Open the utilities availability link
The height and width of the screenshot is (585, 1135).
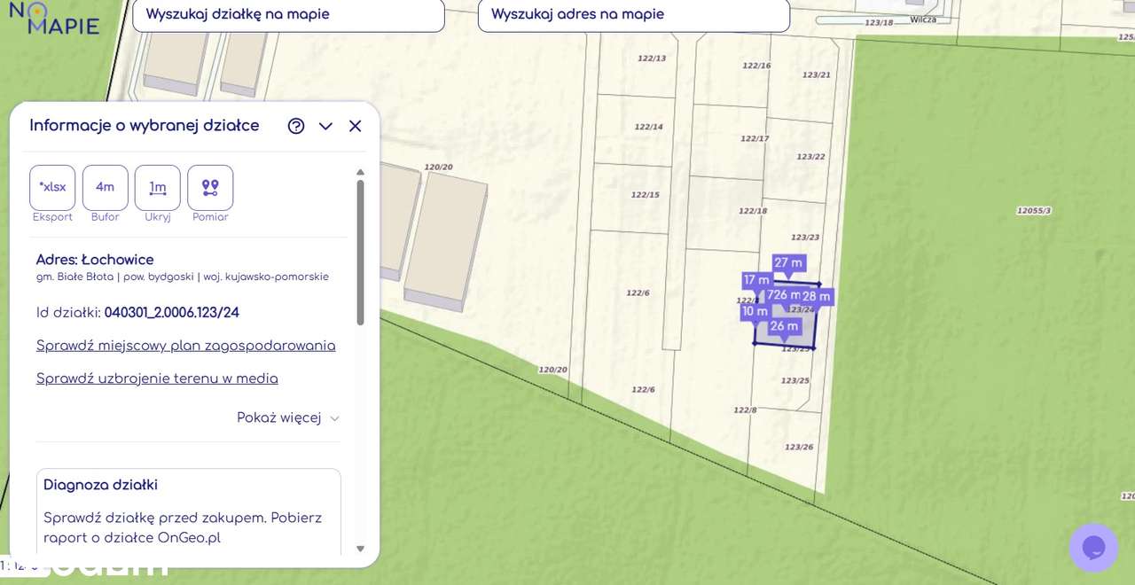[157, 378]
